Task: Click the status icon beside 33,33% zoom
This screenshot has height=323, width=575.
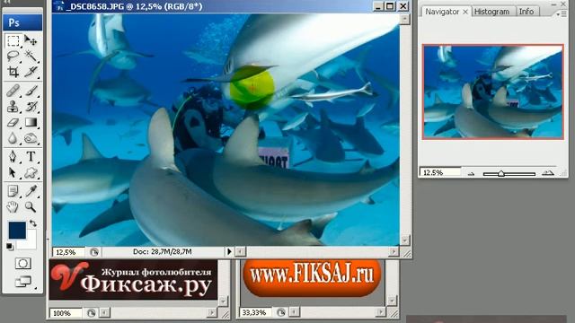Action: 281,313
